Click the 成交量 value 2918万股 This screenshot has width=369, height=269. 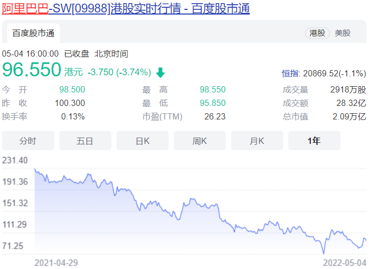click(348, 90)
